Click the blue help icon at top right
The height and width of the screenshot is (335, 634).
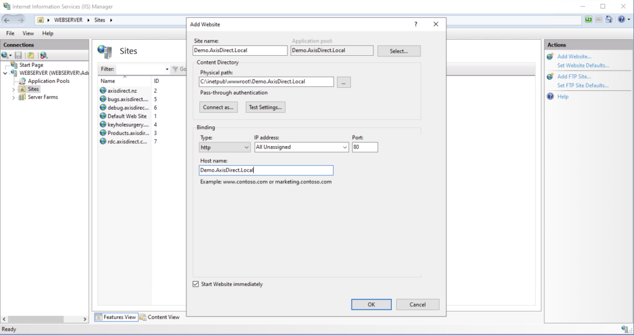tap(621, 19)
